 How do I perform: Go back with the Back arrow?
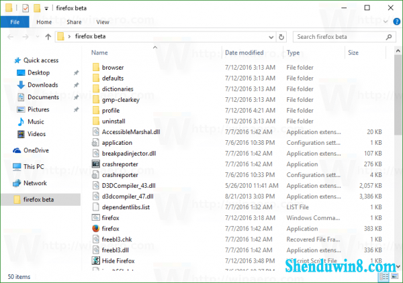coord(10,37)
